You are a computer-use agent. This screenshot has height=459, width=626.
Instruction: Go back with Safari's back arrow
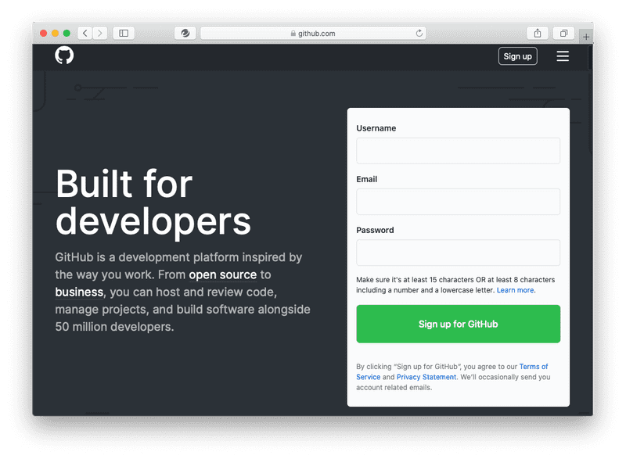85,33
